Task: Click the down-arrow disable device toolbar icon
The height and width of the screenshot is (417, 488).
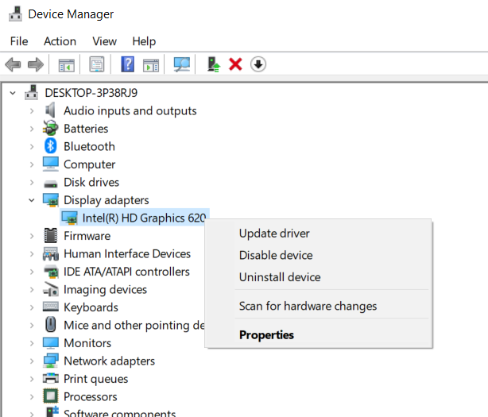Action: 258,64
